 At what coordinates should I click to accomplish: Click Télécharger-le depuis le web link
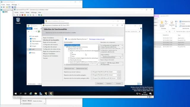pos(97,39)
